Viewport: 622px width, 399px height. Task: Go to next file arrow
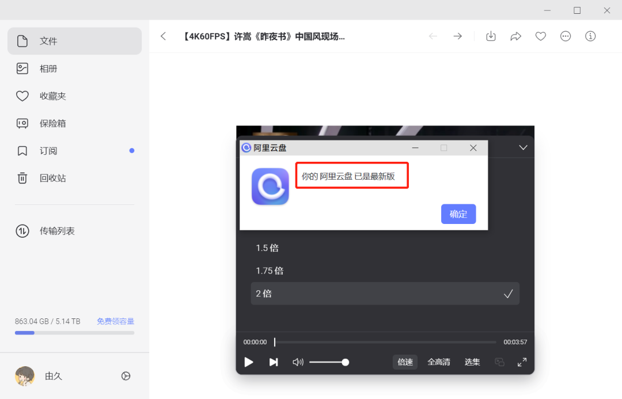tap(458, 36)
